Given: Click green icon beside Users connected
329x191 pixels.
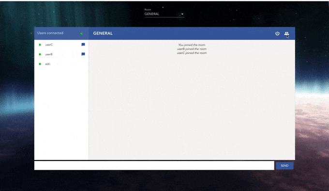Looking at the screenshot, I should tap(81, 33).
